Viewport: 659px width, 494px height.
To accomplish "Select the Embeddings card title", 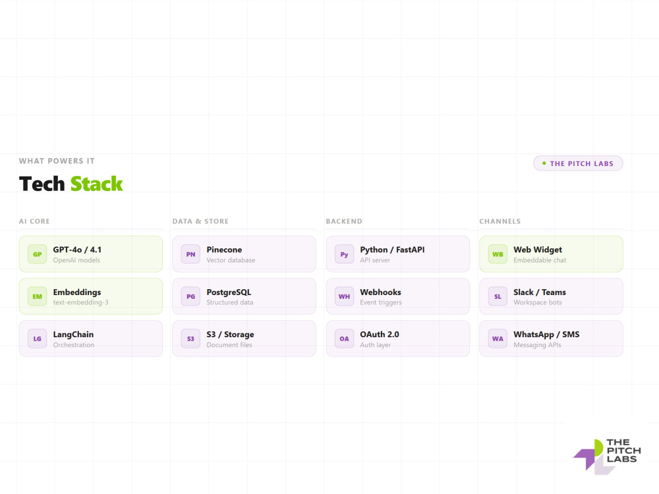I will (x=77, y=292).
